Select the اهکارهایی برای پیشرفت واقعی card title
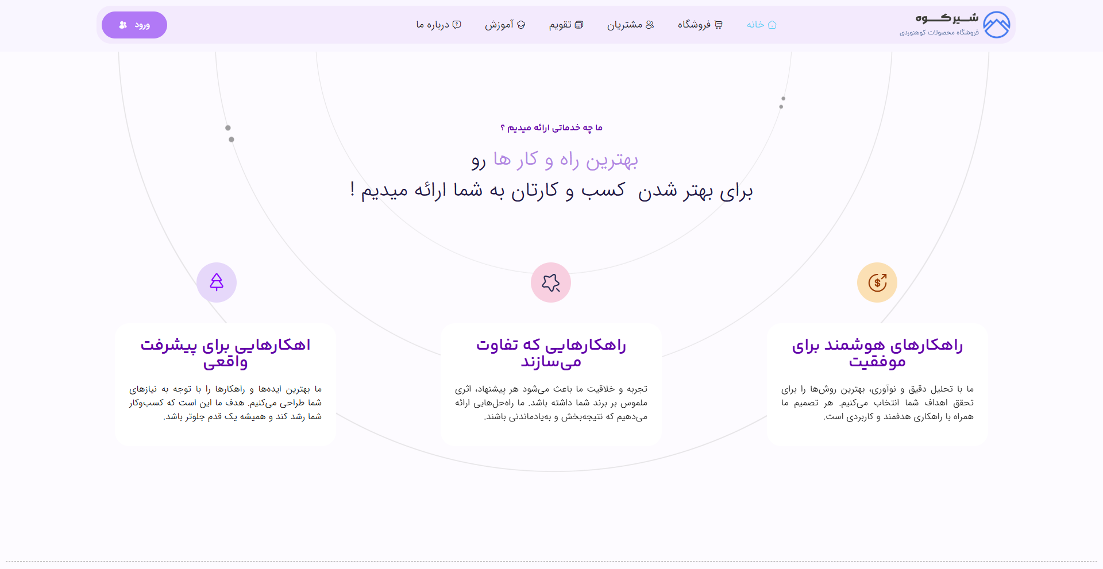 pyautogui.click(x=225, y=353)
